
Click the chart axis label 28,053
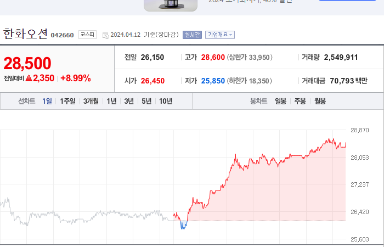pos(359,158)
